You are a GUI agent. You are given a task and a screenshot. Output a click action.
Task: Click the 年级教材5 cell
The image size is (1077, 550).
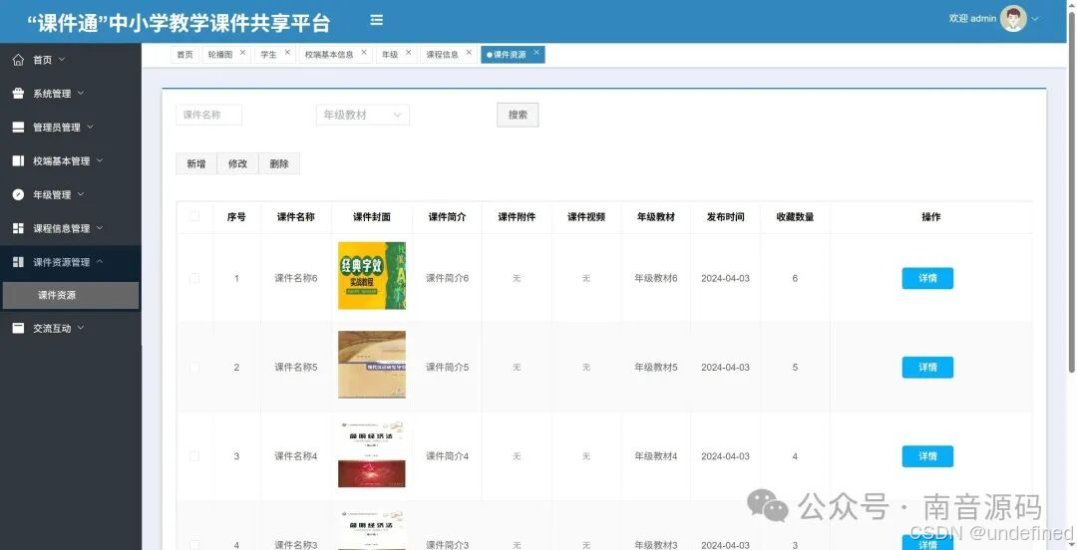point(656,368)
